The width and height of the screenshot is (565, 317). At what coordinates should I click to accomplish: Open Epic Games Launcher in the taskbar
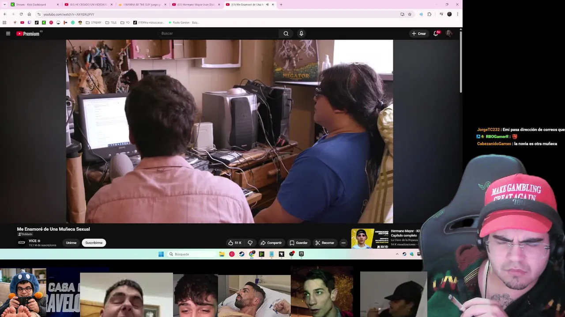point(301,254)
